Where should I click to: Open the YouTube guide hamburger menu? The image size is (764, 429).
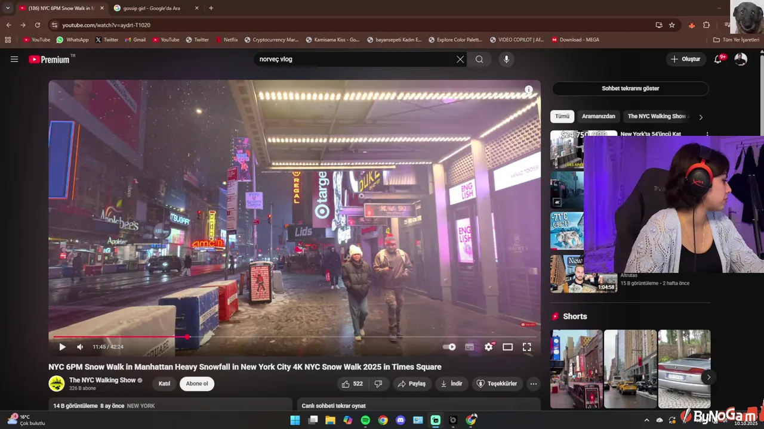coord(14,59)
